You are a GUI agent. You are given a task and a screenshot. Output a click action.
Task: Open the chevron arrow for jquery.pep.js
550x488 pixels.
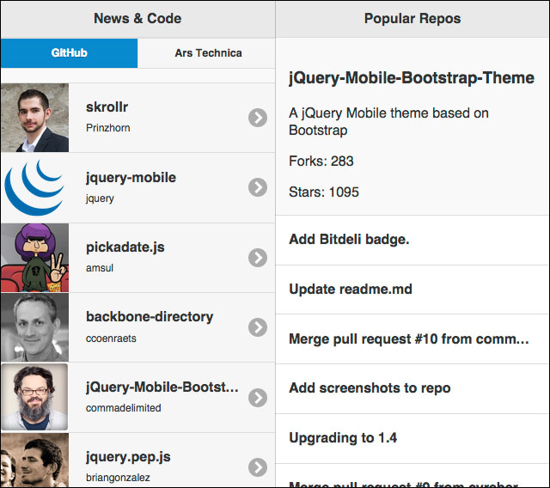pos(258,467)
